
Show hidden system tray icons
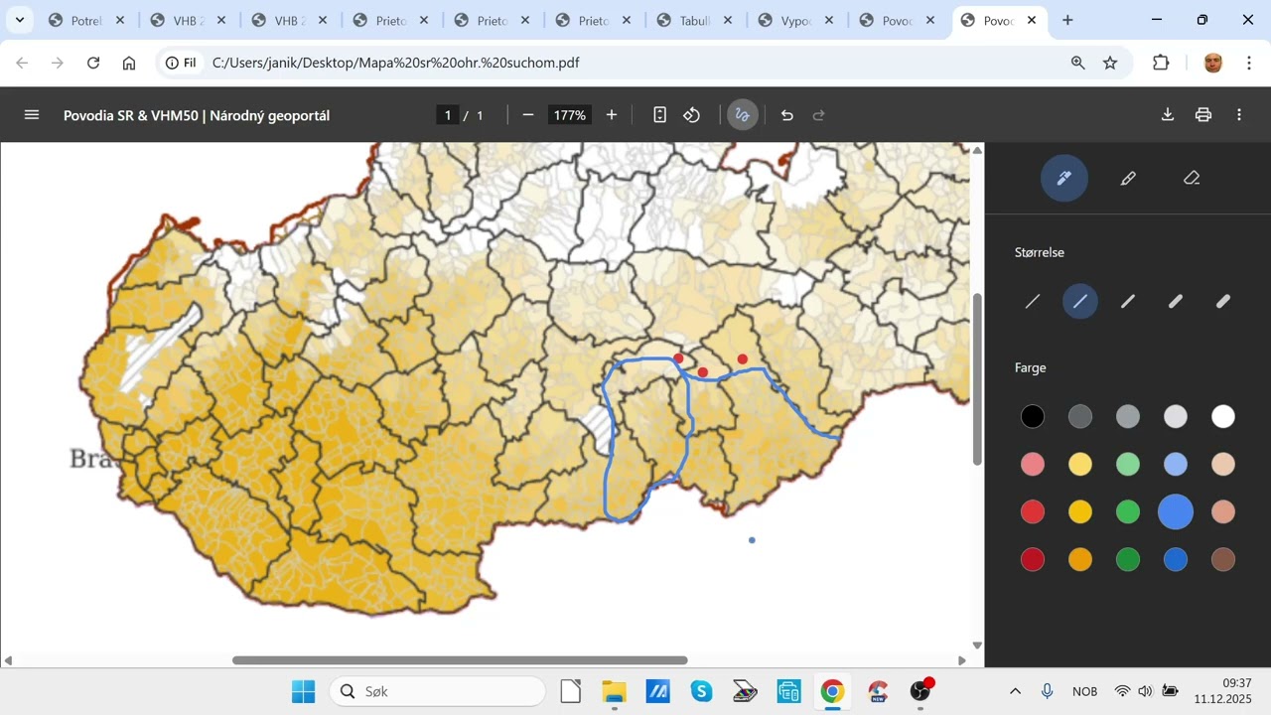1015,691
